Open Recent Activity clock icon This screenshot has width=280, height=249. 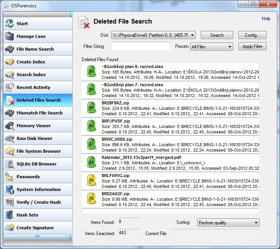10,87
